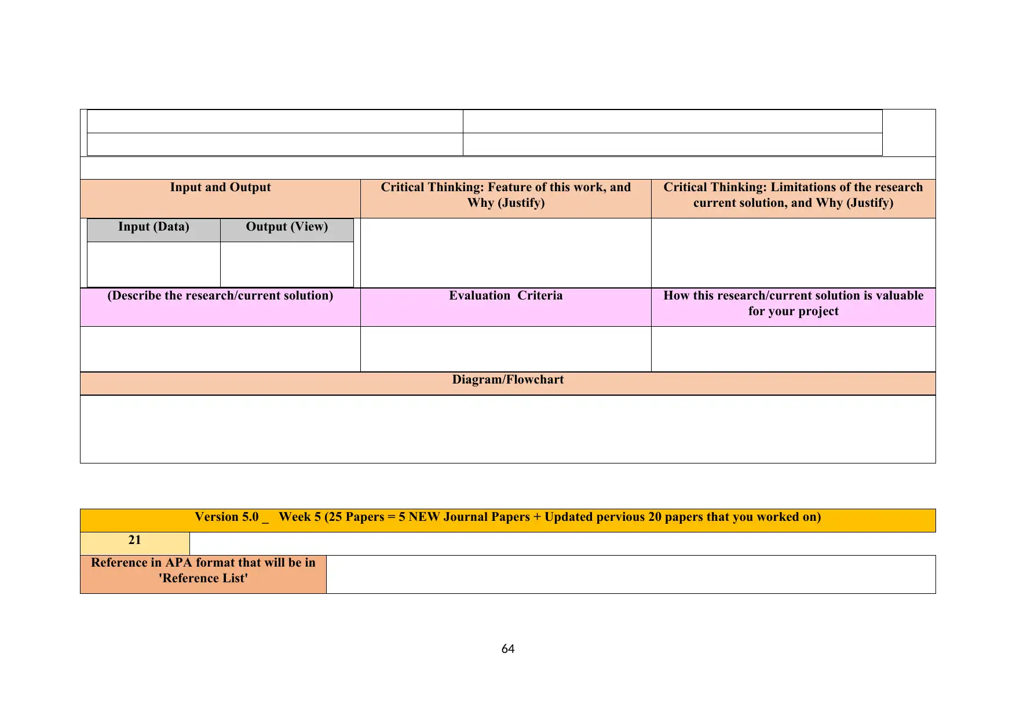Click the empty cell under Output (View)
The width and height of the screenshot is (1016, 719).
click(287, 264)
